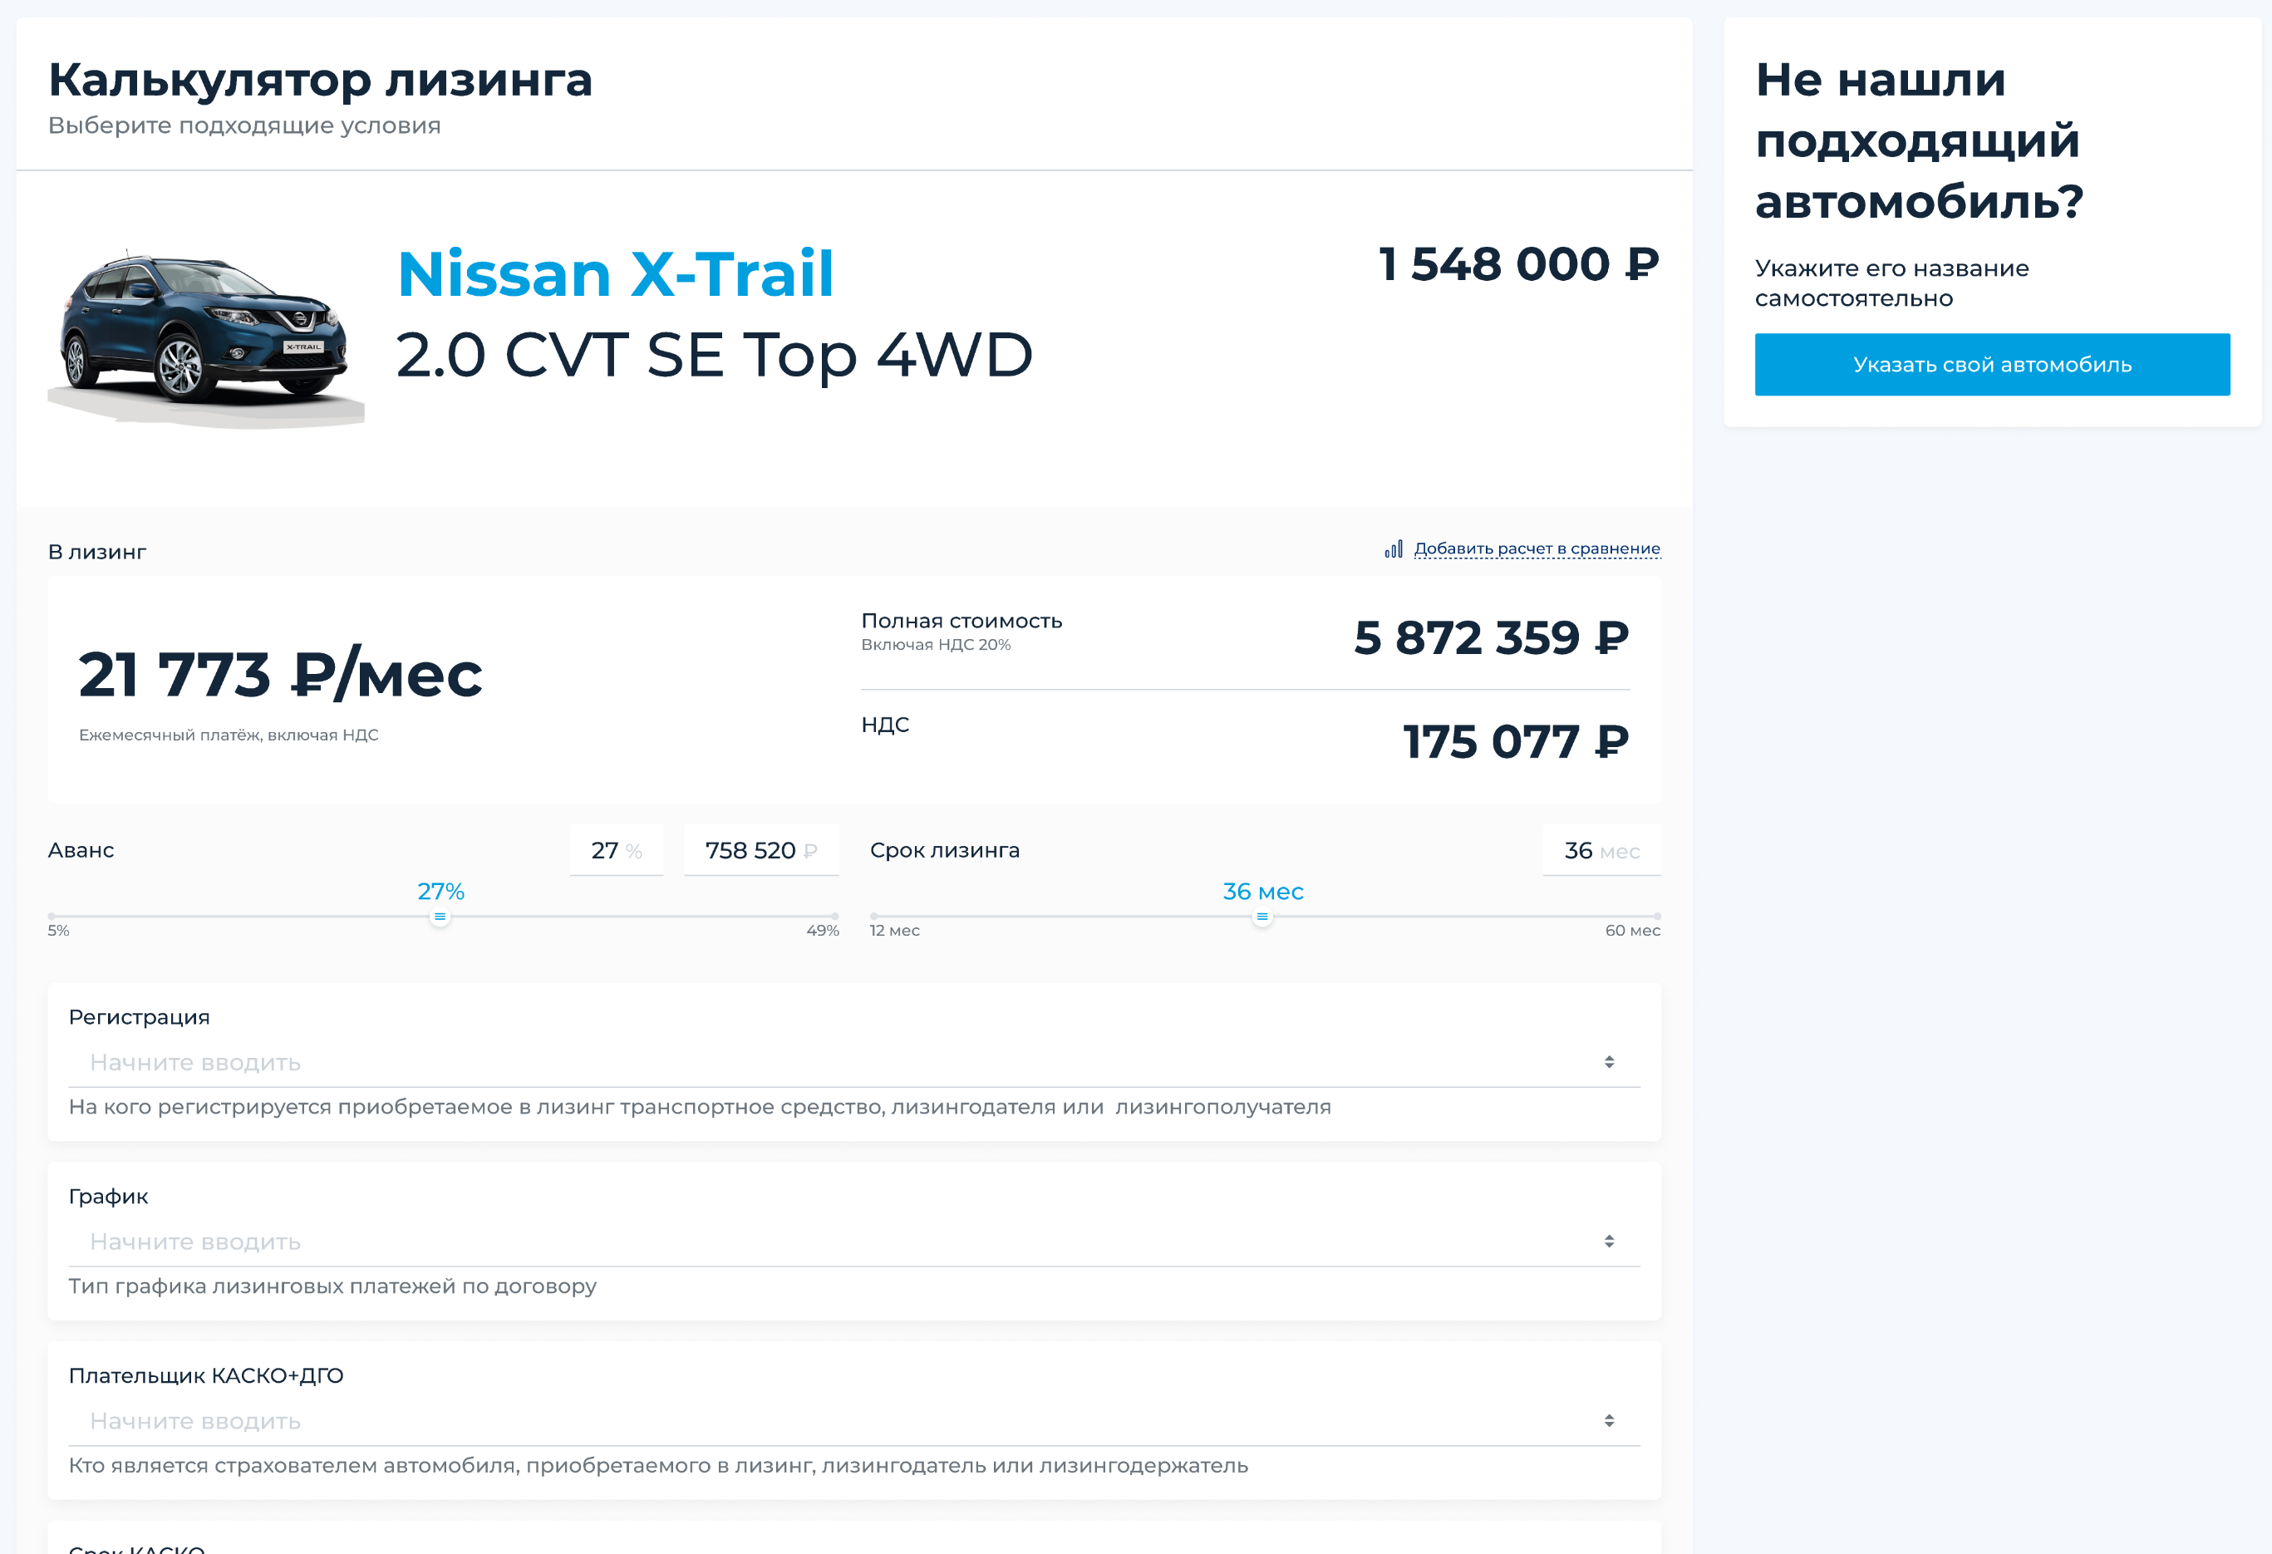This screenshot has height=1554, width=2272.
Task: Open the График dropdown arrow
Action: click(1609, 1242)
